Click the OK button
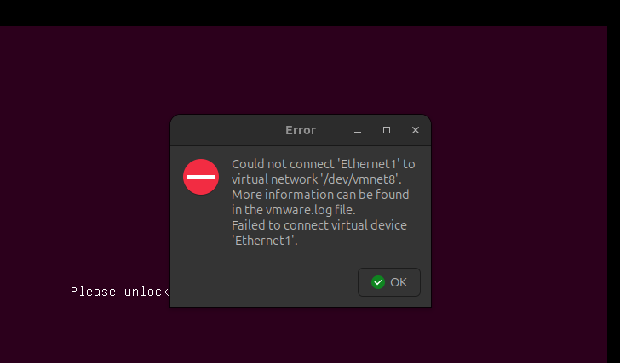Image resolution: width=620 pixels, height=363 pixels. (389, 282)
